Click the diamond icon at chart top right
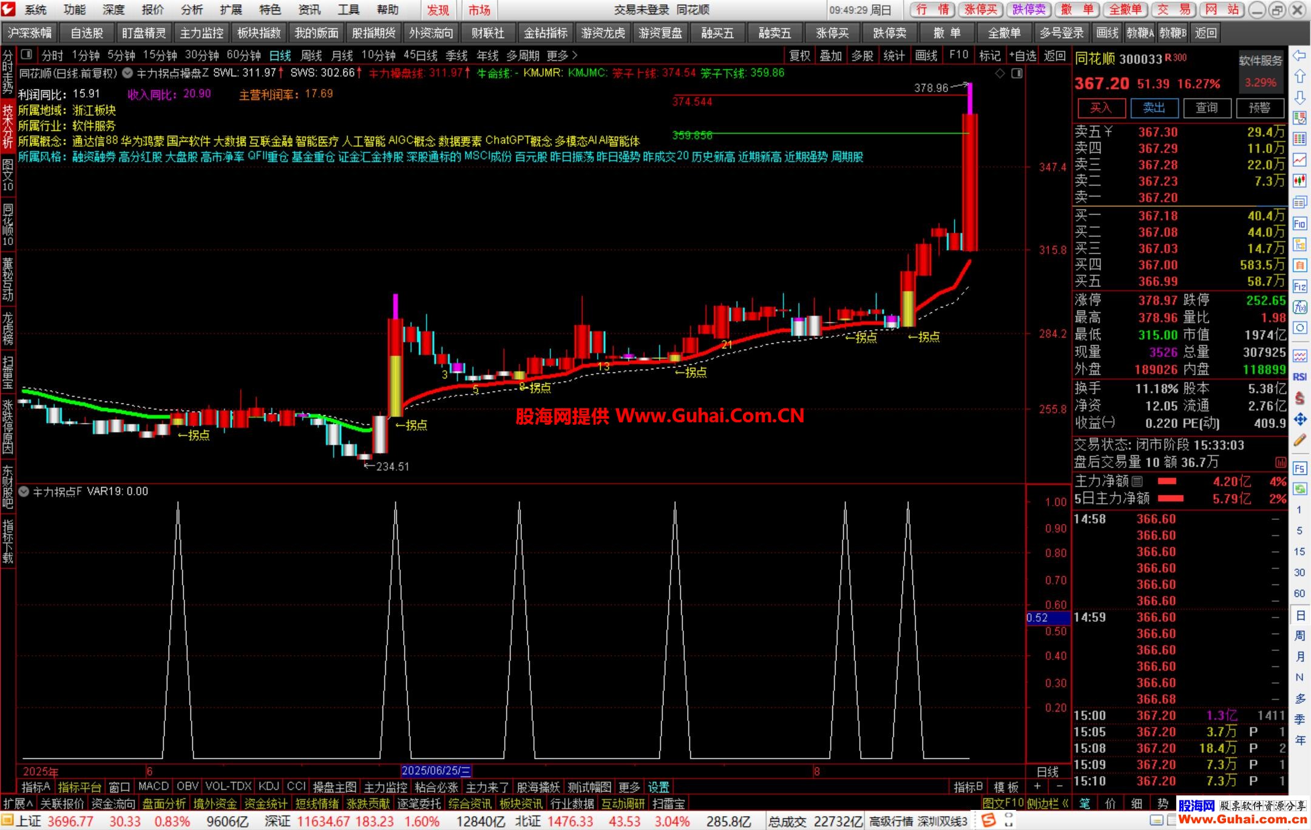 coord(1000,73)
